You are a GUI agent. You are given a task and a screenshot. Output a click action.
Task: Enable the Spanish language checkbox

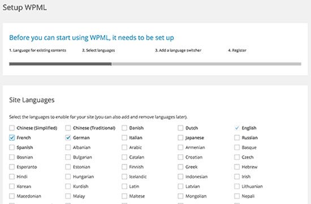click(12, 147)
